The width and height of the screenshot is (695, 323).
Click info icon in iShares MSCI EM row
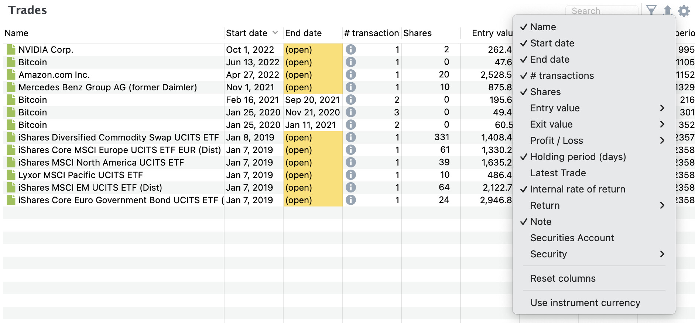point(351,187)
